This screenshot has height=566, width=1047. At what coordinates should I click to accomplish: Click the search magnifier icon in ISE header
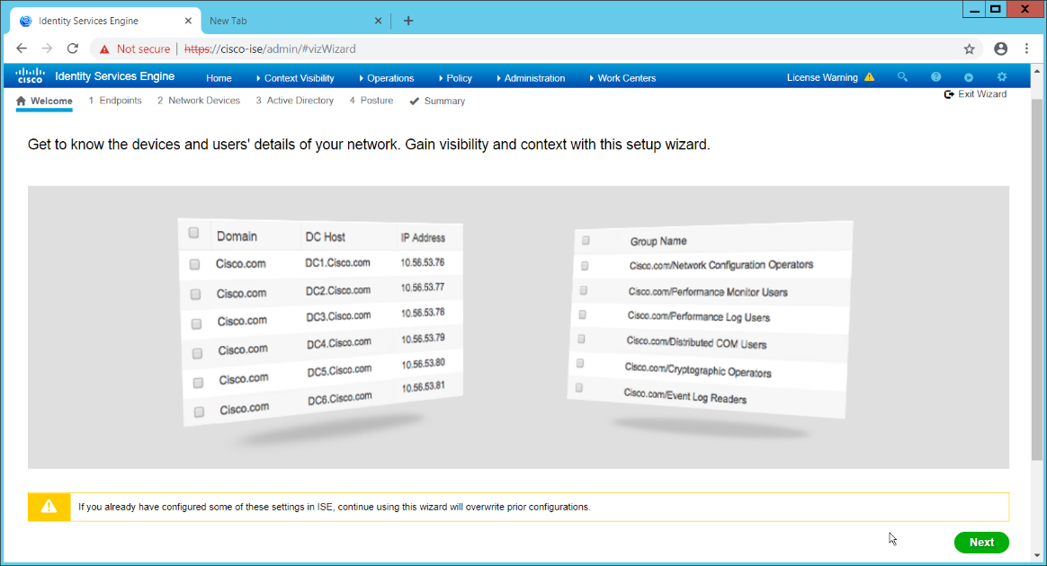click(903, 77)
